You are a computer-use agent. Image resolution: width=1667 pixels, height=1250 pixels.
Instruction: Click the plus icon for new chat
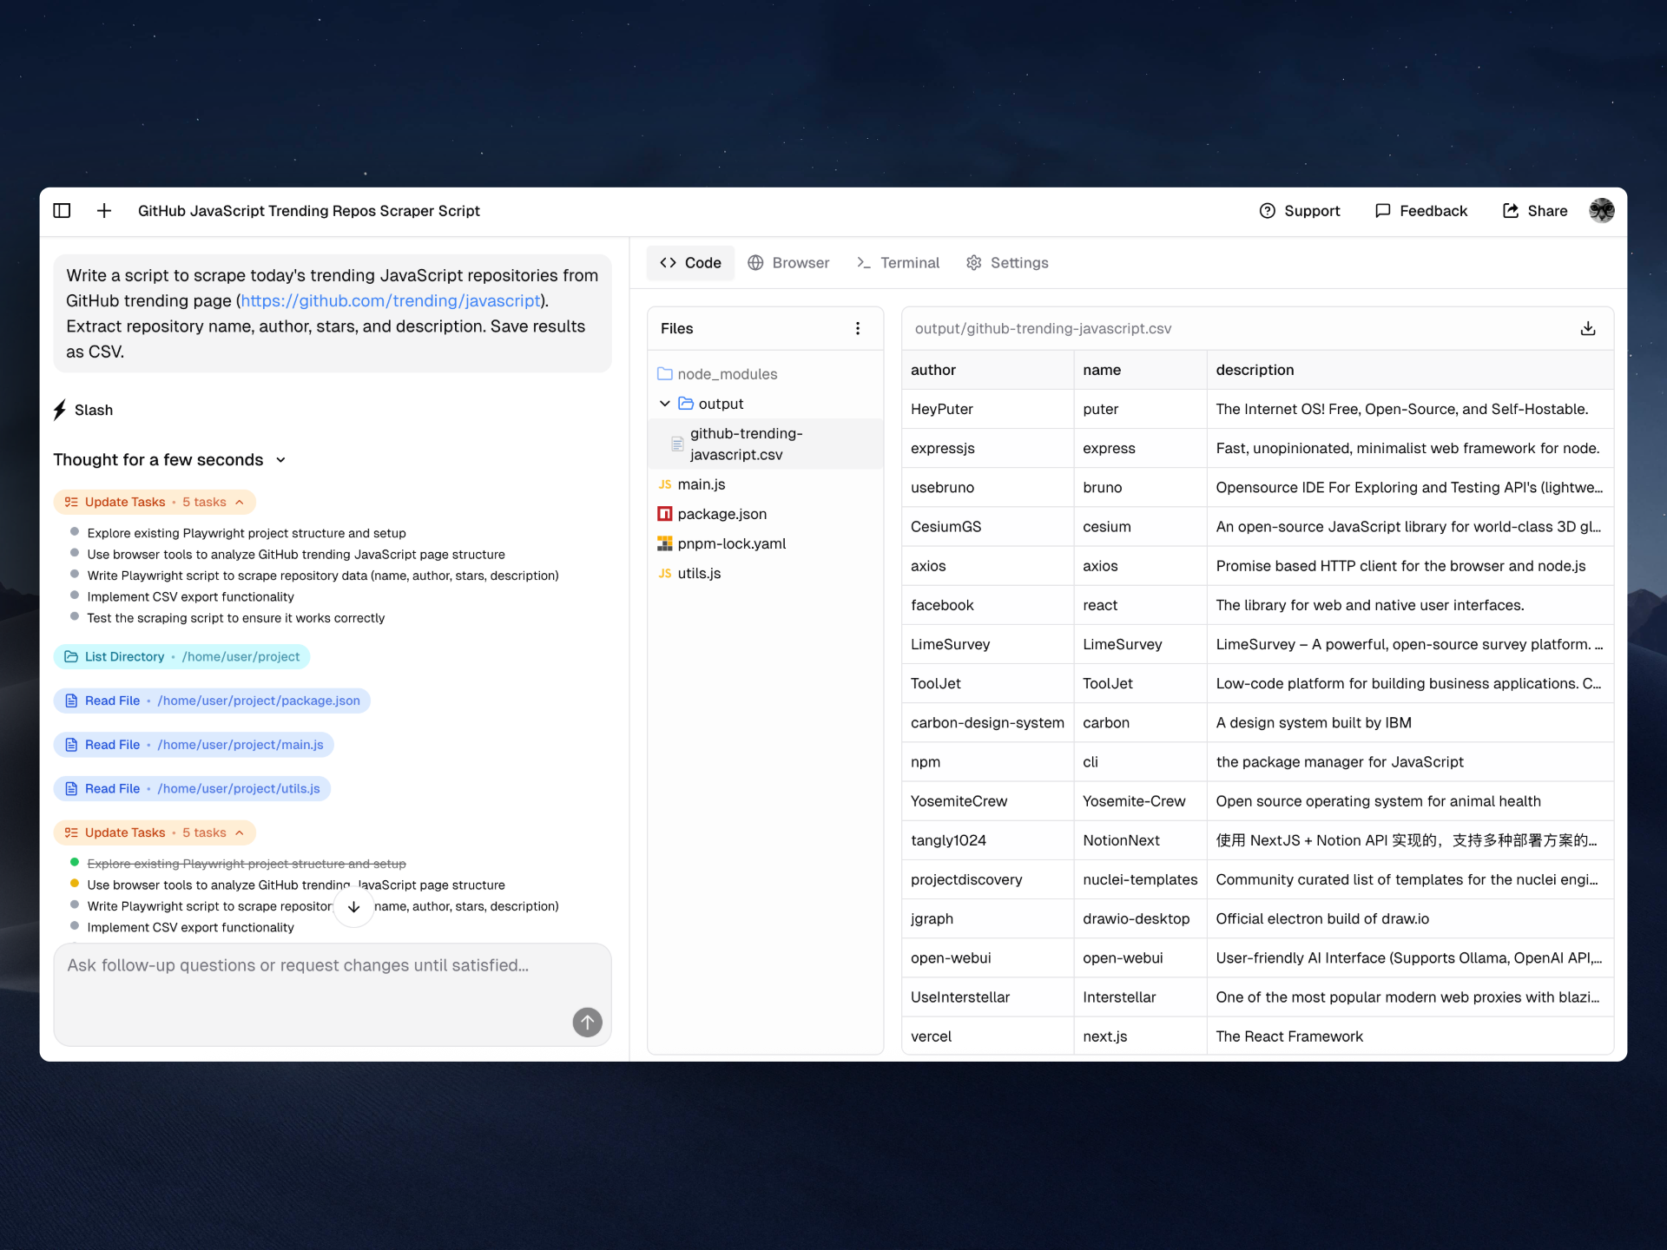pos(104,211)
